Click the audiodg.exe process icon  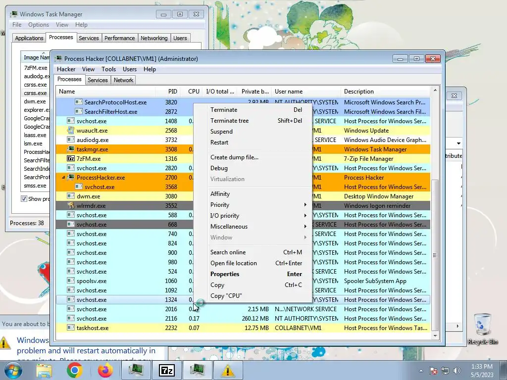(70, 140)
